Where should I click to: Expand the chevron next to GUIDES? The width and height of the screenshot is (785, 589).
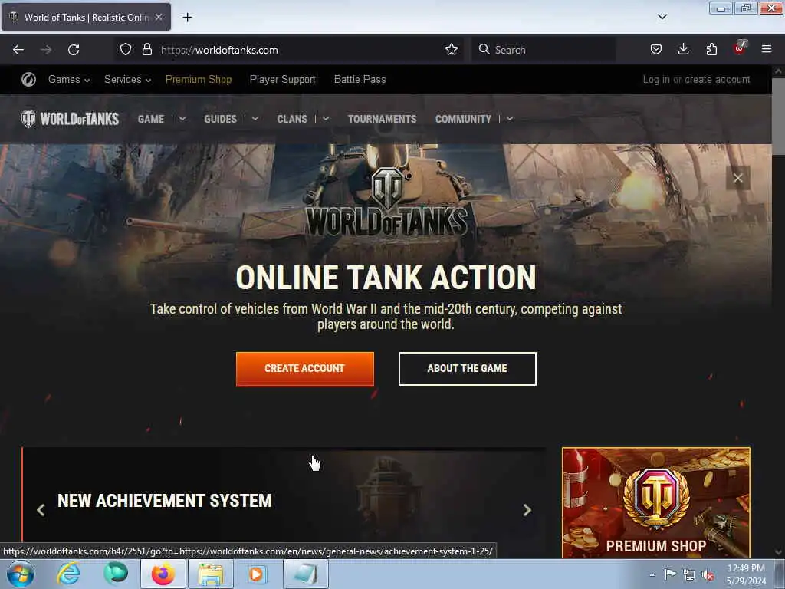[x=255, y=119]
